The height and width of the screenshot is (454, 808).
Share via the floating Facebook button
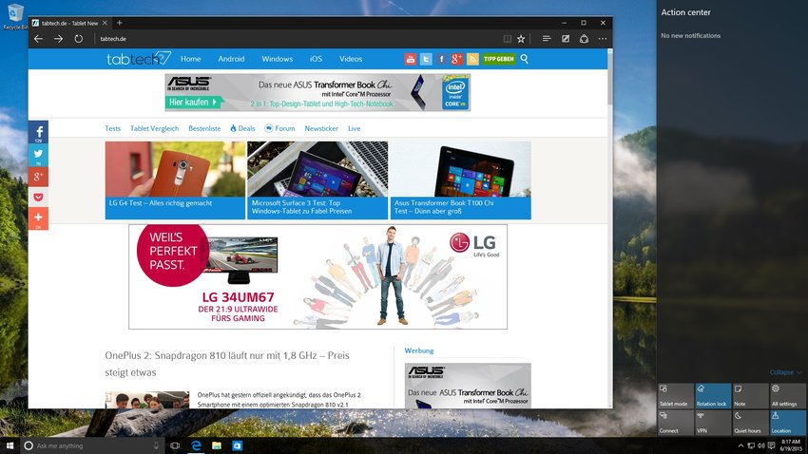pos(38,132)
